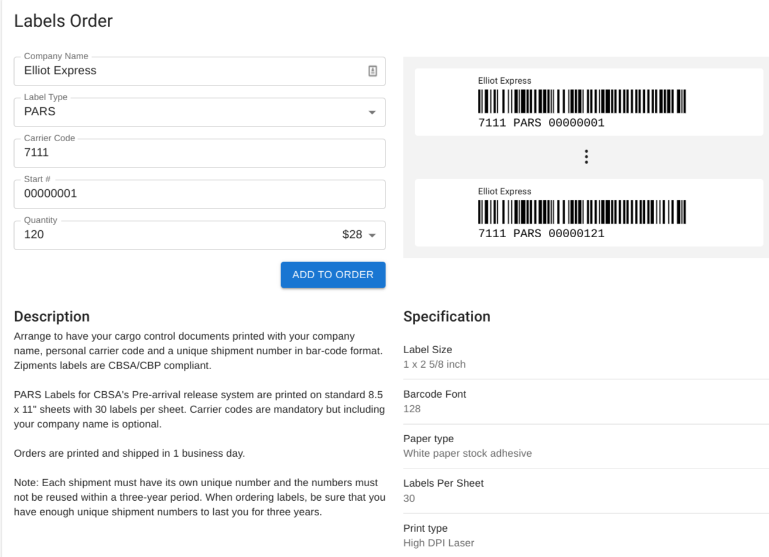Click the Specification heading
769x557 pixels.
click(447, 316)
